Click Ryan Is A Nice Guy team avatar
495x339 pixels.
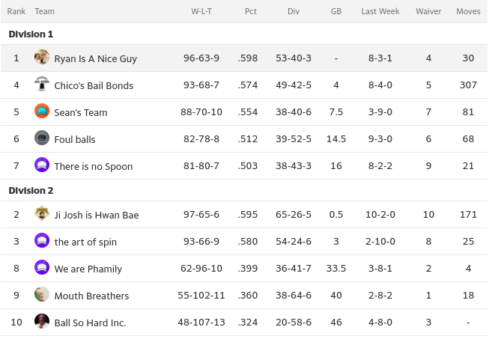(x=42, y=58)
